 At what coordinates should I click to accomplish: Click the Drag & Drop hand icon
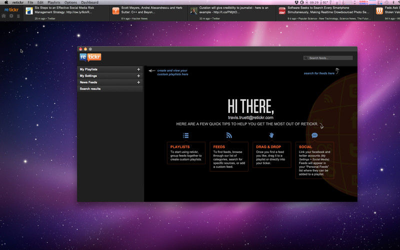271,135
